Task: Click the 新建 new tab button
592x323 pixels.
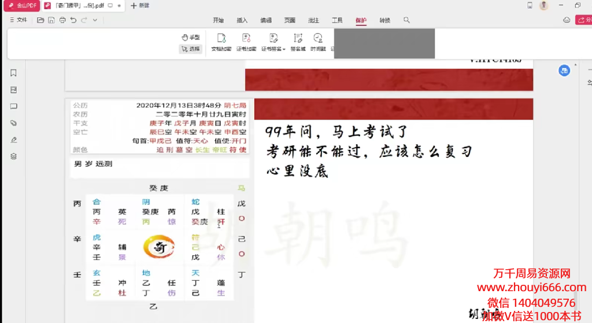Action: point(139,6)
